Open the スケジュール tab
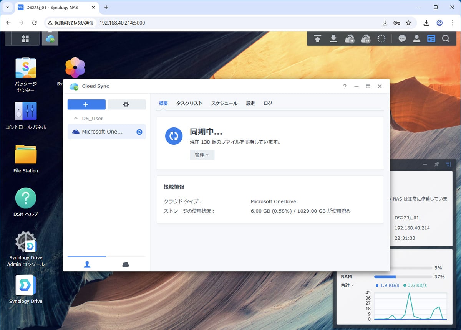Viewport: 461px width, 330px height. coord(224,103)
